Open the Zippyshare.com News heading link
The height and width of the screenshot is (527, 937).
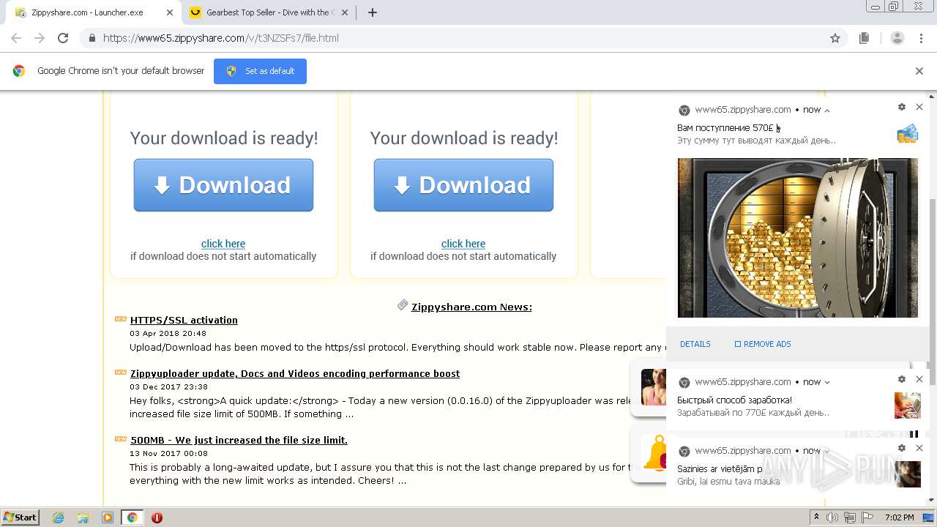[x=471, y=307]
